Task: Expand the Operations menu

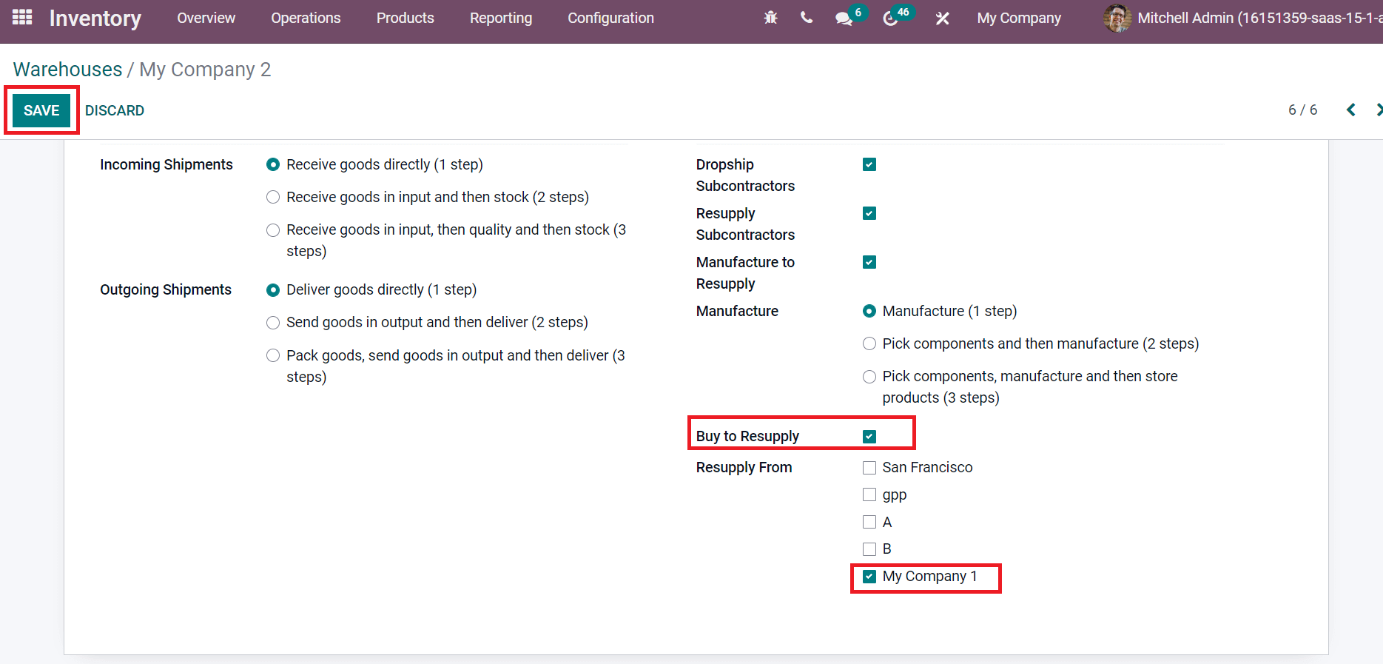Action: pos(306,19)
